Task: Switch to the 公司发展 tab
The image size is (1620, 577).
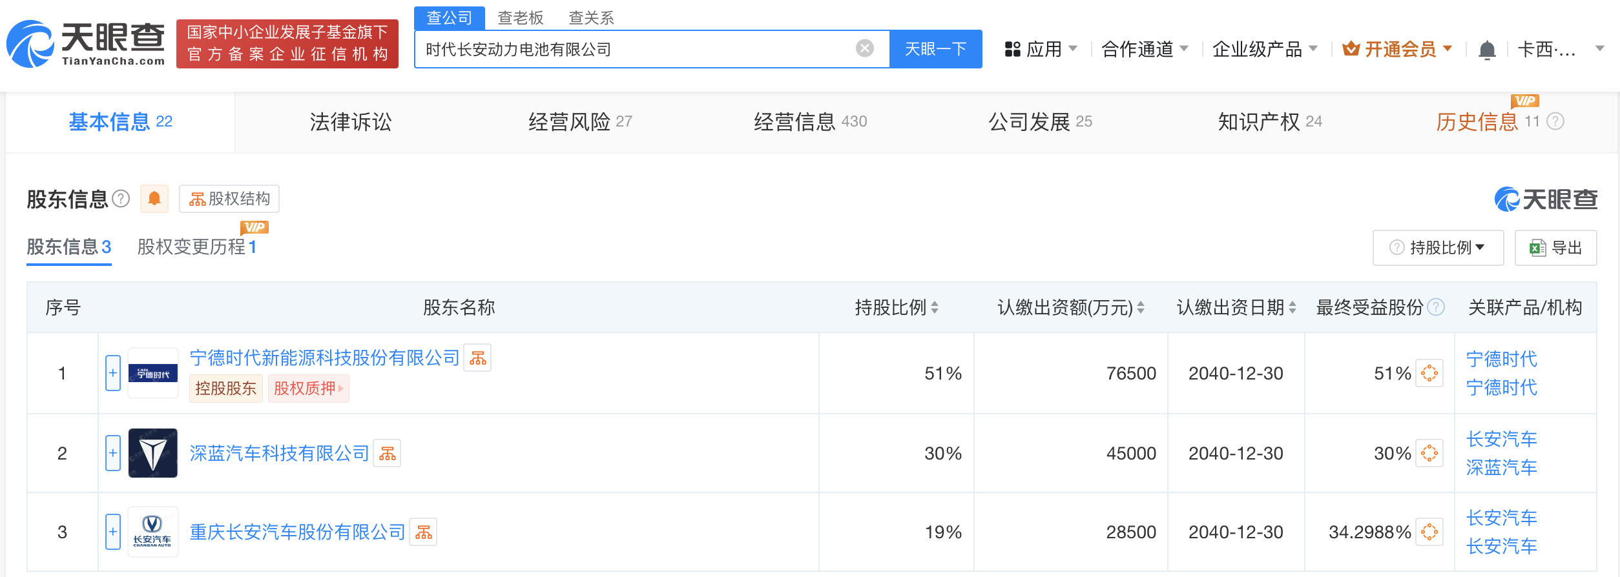Action: (x=1040, y=121)
